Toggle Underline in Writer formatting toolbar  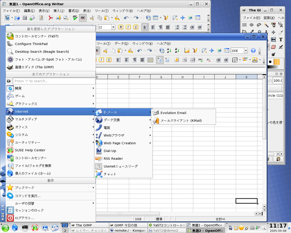[136, 27]
